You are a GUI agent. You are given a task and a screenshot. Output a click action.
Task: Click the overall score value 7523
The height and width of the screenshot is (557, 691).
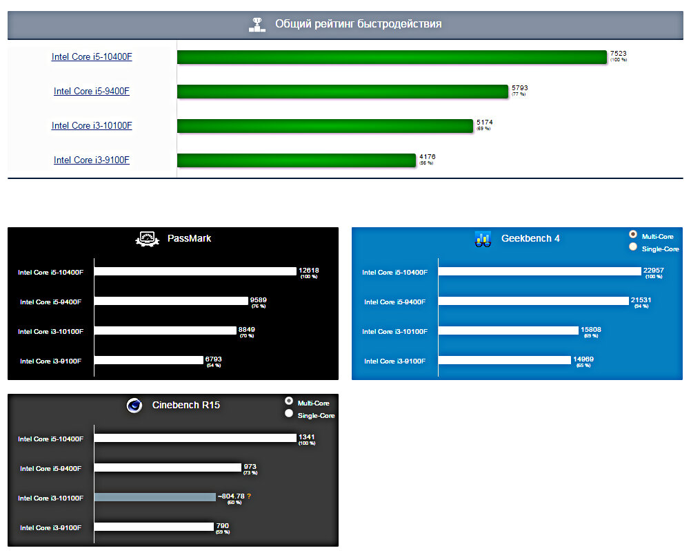click(619, 53)
